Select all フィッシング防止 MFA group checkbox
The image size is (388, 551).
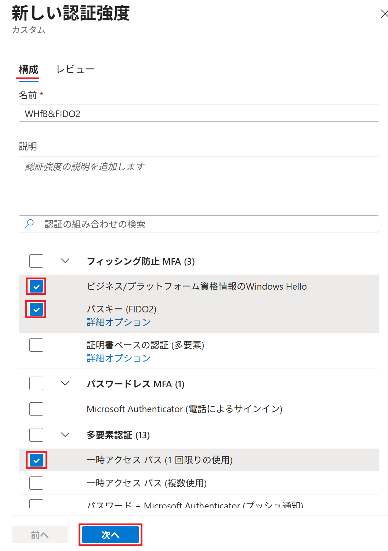[36, 261]
